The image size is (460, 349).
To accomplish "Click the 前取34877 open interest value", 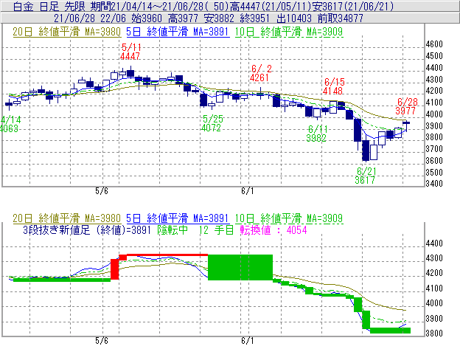I will (341, 18).
